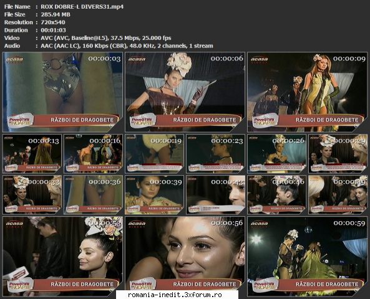Viewport: 370px width, 299px height.
Task: Click the Acasa logo in the 00:00:03 frame
Action: (x=14, y=59)
